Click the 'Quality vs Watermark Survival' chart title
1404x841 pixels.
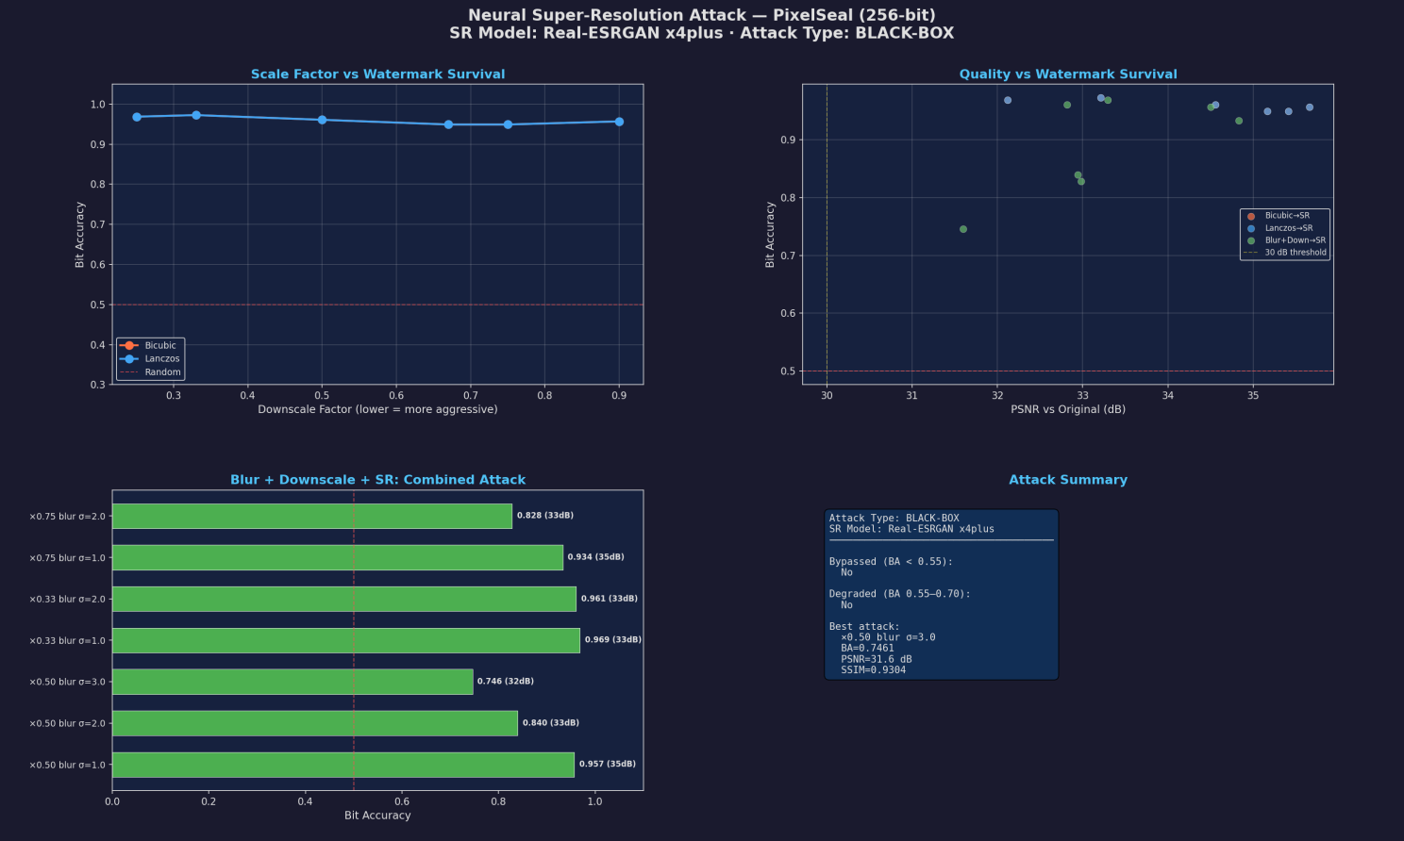click(1068, 74)
